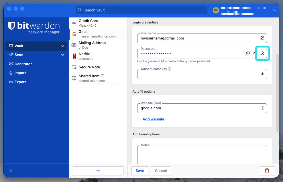Collapse the Vault section in the sidebar
The image size is (283, 182).
point(62,46)
